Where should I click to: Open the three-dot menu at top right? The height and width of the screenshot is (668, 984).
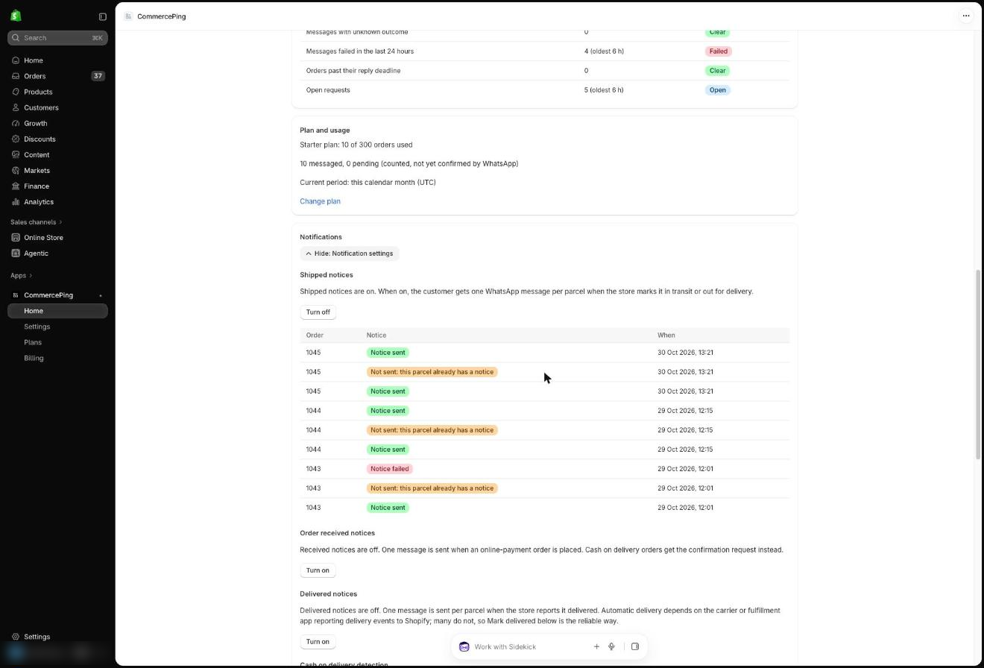pos(966,16)
